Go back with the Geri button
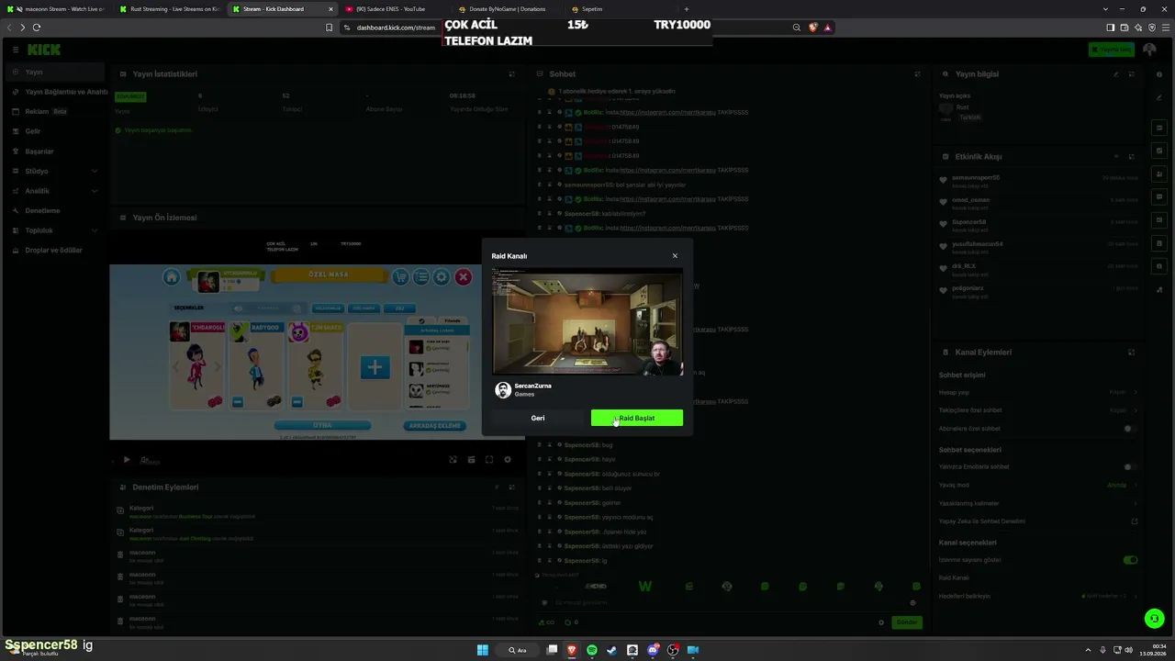This screenshot has height=661, width=1175. pyautogui.click(x=538, y=418)
